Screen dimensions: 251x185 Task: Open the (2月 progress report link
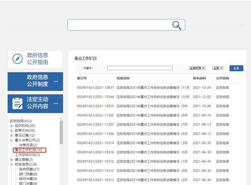pos(152,180)
